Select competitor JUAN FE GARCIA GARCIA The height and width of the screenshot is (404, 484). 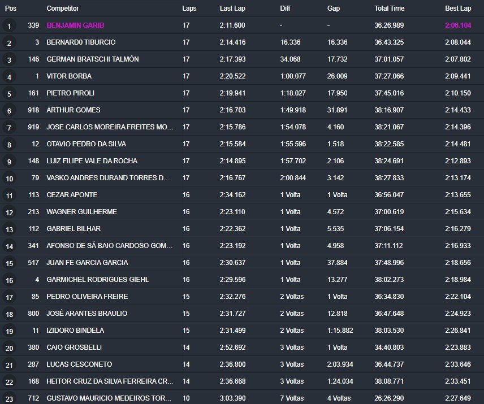(87, 263)
